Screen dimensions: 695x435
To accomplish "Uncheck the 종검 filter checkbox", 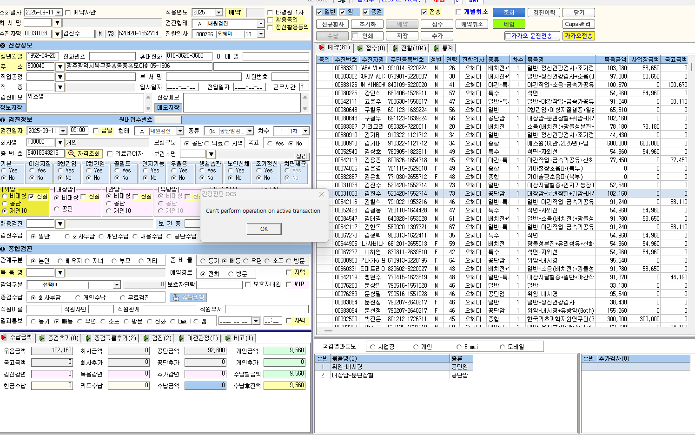I will [366, 12].
